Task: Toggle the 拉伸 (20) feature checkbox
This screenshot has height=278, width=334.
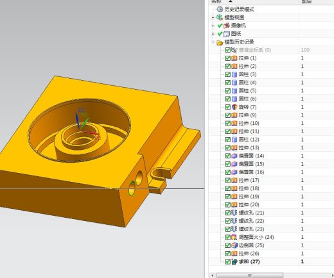Action: coord(228,205)
